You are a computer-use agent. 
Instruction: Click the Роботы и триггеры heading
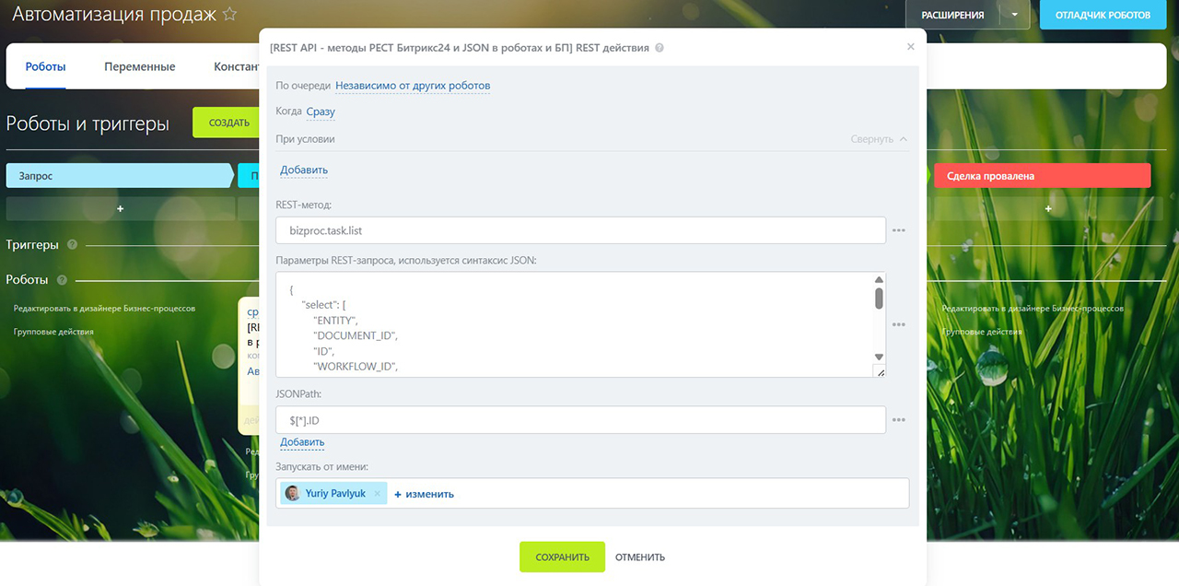(88, 123)
